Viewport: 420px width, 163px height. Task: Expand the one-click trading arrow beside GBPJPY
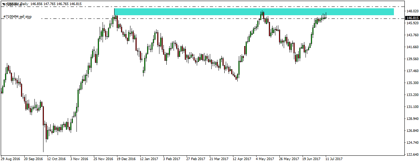3,4
